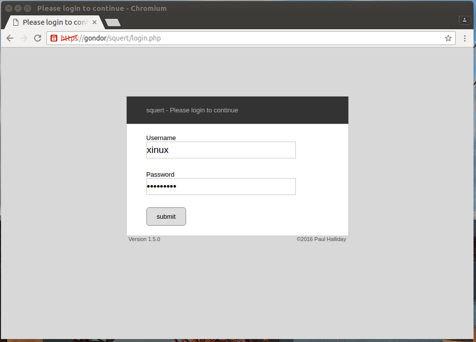The image size is (476, 342).
Task: Go back using the browser back arrow
Action: pyautogui.click(x=10, y=38)
